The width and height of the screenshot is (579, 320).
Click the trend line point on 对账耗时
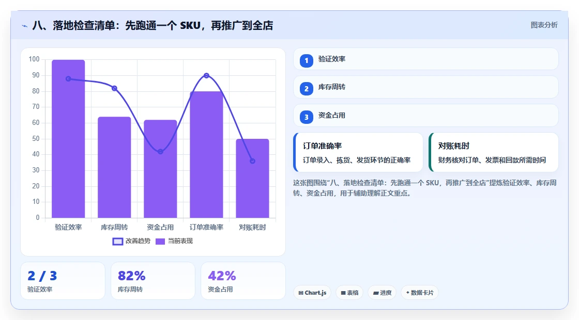(x=253, y=161)
